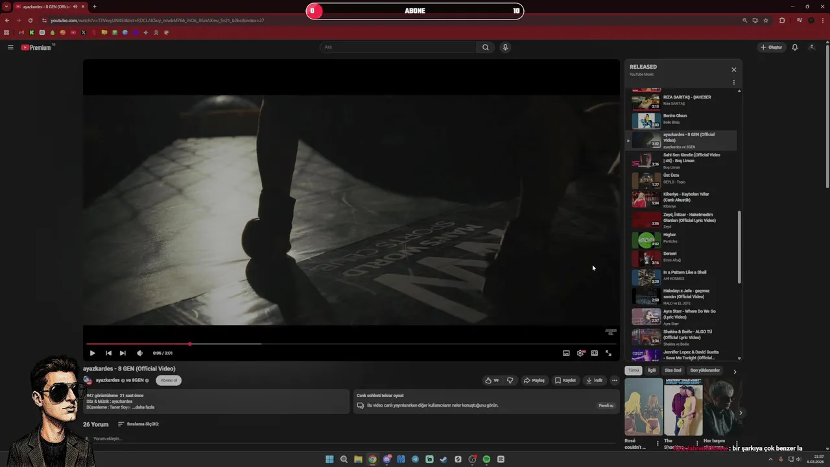Open browser tab search dropdown arrow

(6, 6)
